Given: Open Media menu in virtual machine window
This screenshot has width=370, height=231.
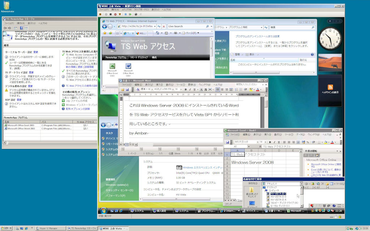Looking at the screenshot, I should click(127, 10).
